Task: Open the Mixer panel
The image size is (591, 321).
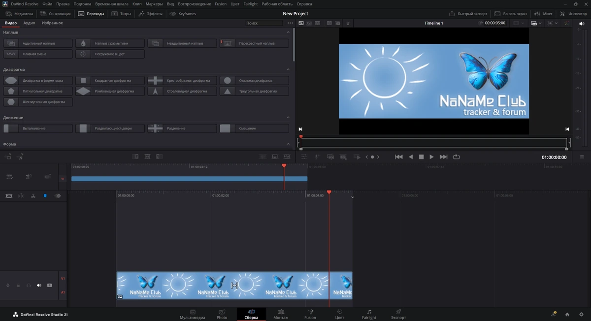Action: pyautogui.click(x=543, y=14)
